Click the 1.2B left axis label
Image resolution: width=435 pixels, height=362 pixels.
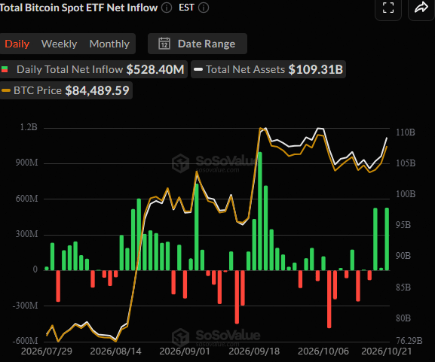click(x=29, y=127)
